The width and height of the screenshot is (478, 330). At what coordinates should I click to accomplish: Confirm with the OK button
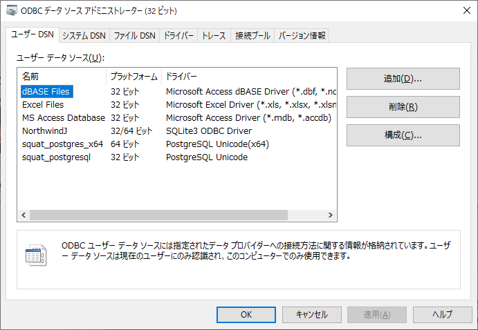(246, 314)
